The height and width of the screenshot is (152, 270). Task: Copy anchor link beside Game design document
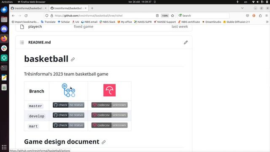[x=103, y=142]
